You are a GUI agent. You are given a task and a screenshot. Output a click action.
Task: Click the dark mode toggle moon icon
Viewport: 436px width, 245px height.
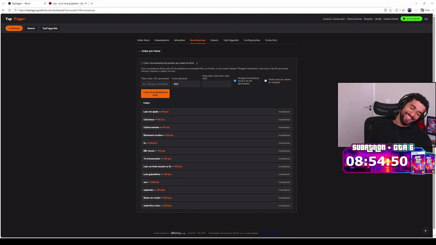coord(425,230)
